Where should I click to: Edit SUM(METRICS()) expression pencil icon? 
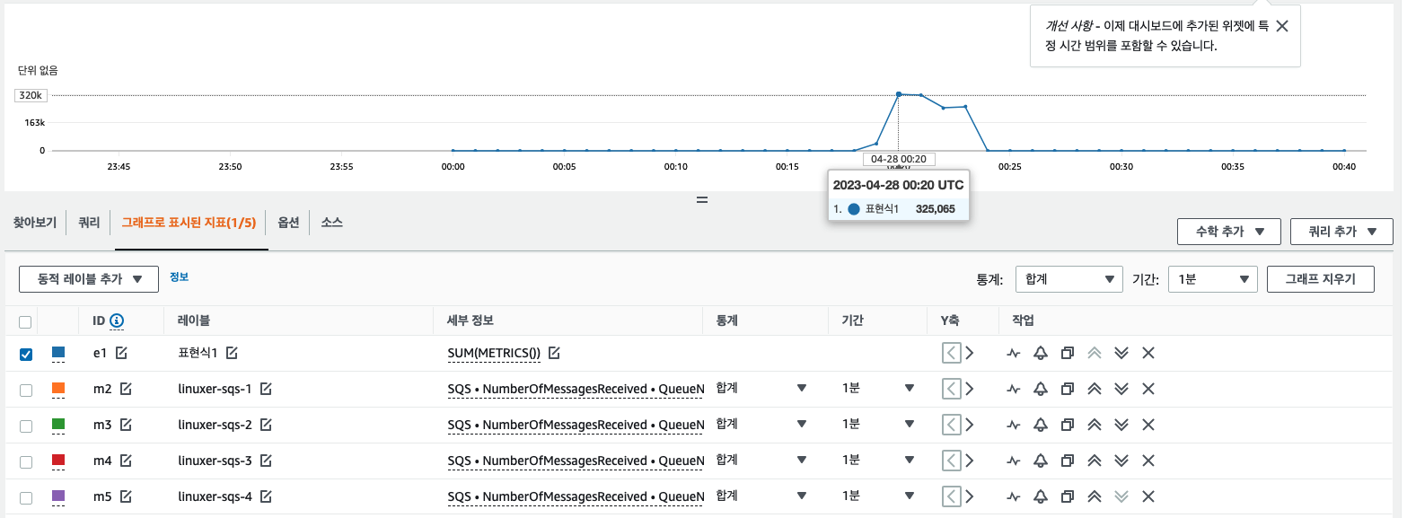pyautogui.click(x=554, y=354)
